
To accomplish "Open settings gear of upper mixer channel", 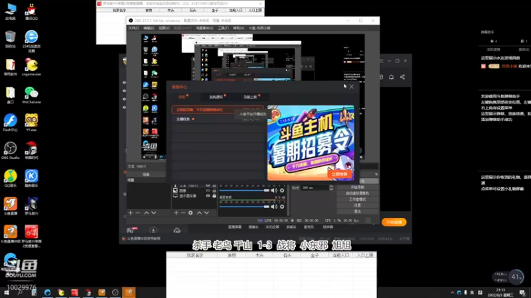I will pyautogui.click(x=281, y=191).
